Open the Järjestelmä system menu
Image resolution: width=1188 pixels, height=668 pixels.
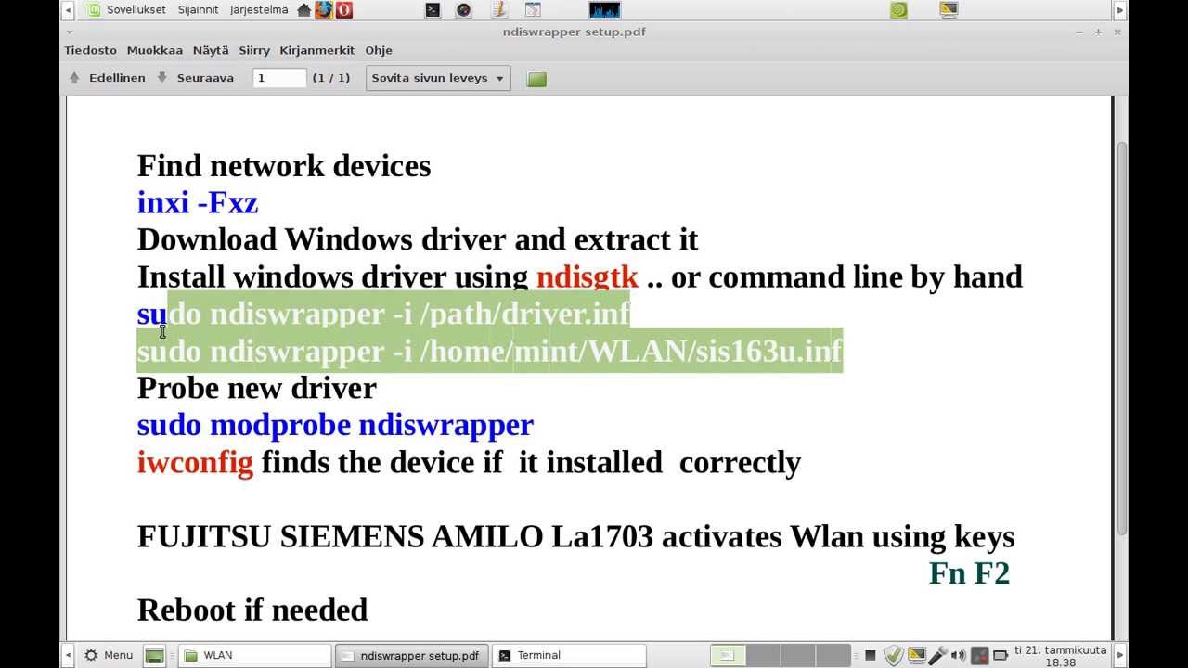(x=257, y=10)
